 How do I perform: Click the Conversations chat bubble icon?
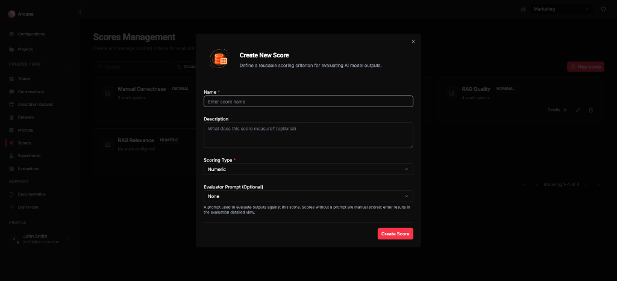(11, 91)
